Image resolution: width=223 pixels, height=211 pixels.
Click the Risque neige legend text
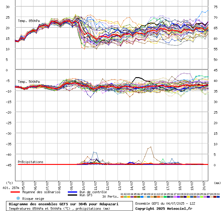pos(33,199)
